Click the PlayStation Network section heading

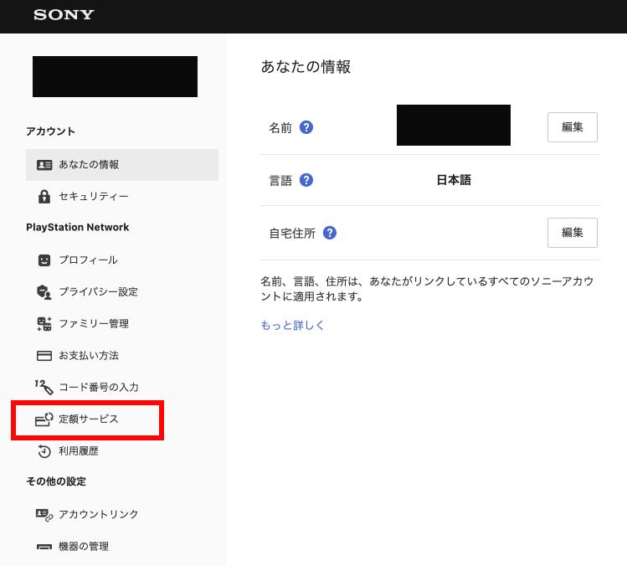(78, 227)
